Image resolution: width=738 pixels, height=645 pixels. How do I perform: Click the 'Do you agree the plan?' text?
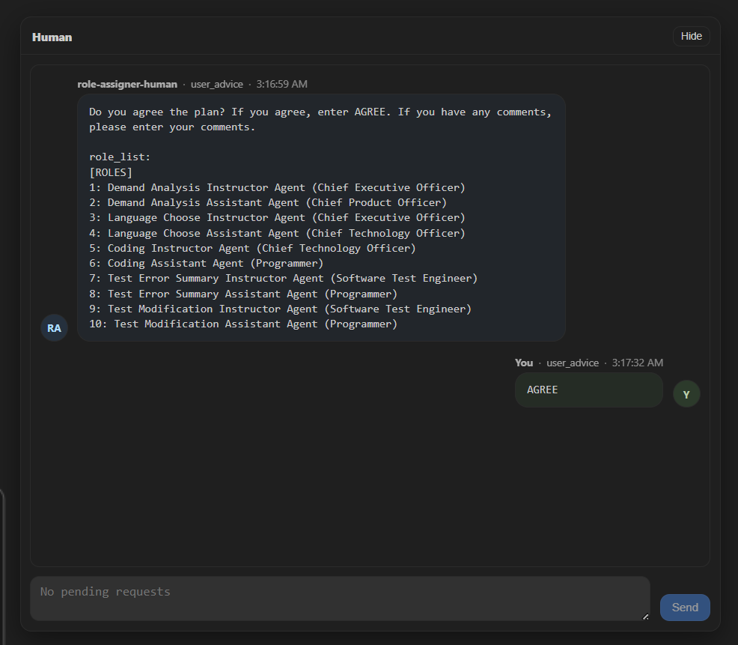pyautogui.click(x=157, y=112)
